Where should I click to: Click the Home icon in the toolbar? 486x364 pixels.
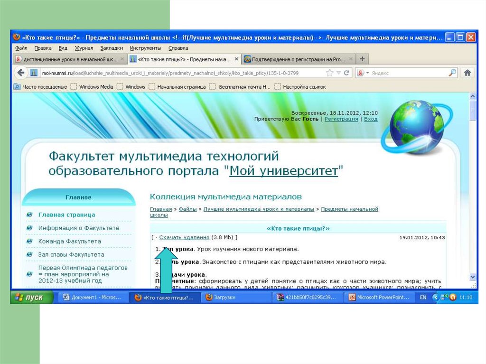pyautogui.click(x=467, y=73)
